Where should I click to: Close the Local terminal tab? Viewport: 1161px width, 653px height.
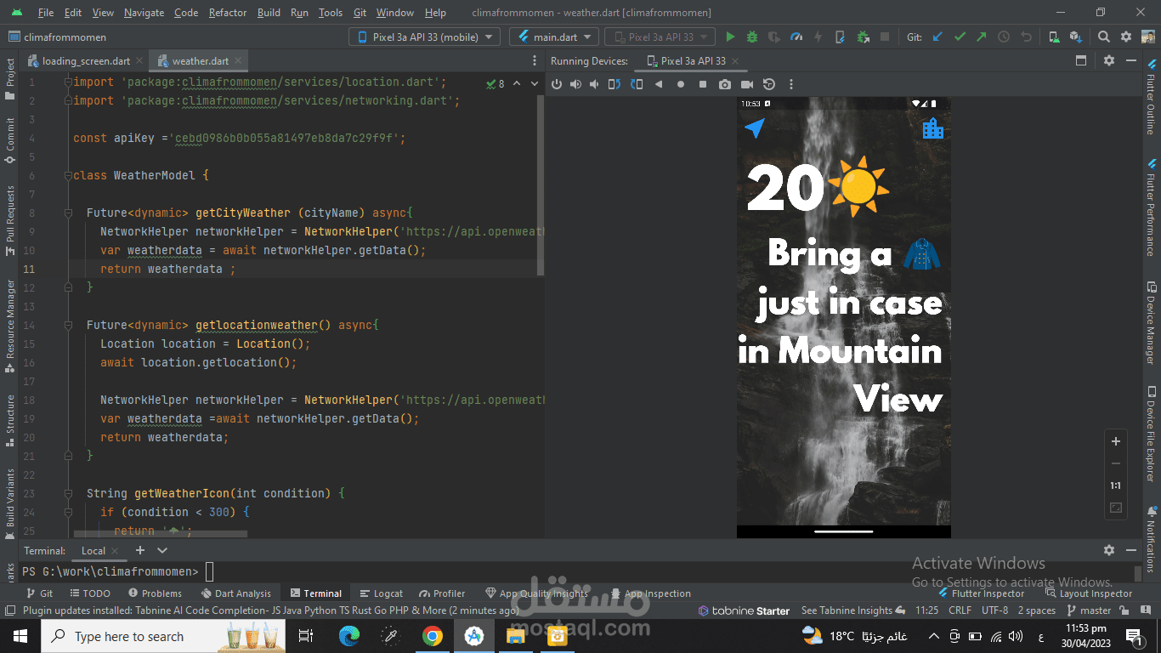tap(115, 551)
